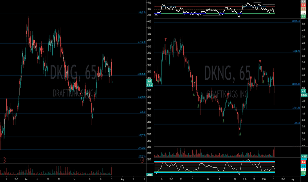308x182 pixels.
Task: Select the 2(29.33) Fib label on the right chart
Action: [297, 123]
